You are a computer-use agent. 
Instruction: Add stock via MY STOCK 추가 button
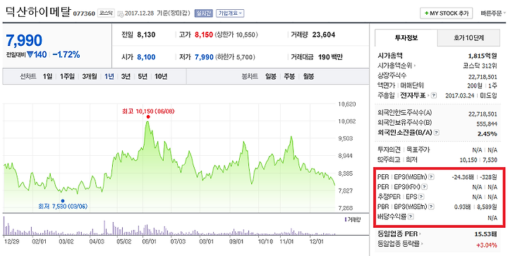[x=446, y=13]
